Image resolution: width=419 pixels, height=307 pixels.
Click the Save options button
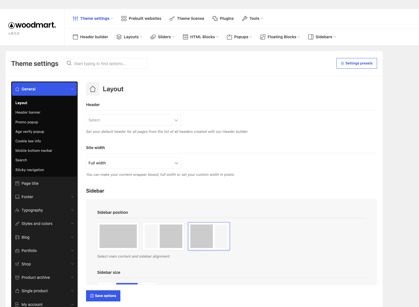point(103,296)
